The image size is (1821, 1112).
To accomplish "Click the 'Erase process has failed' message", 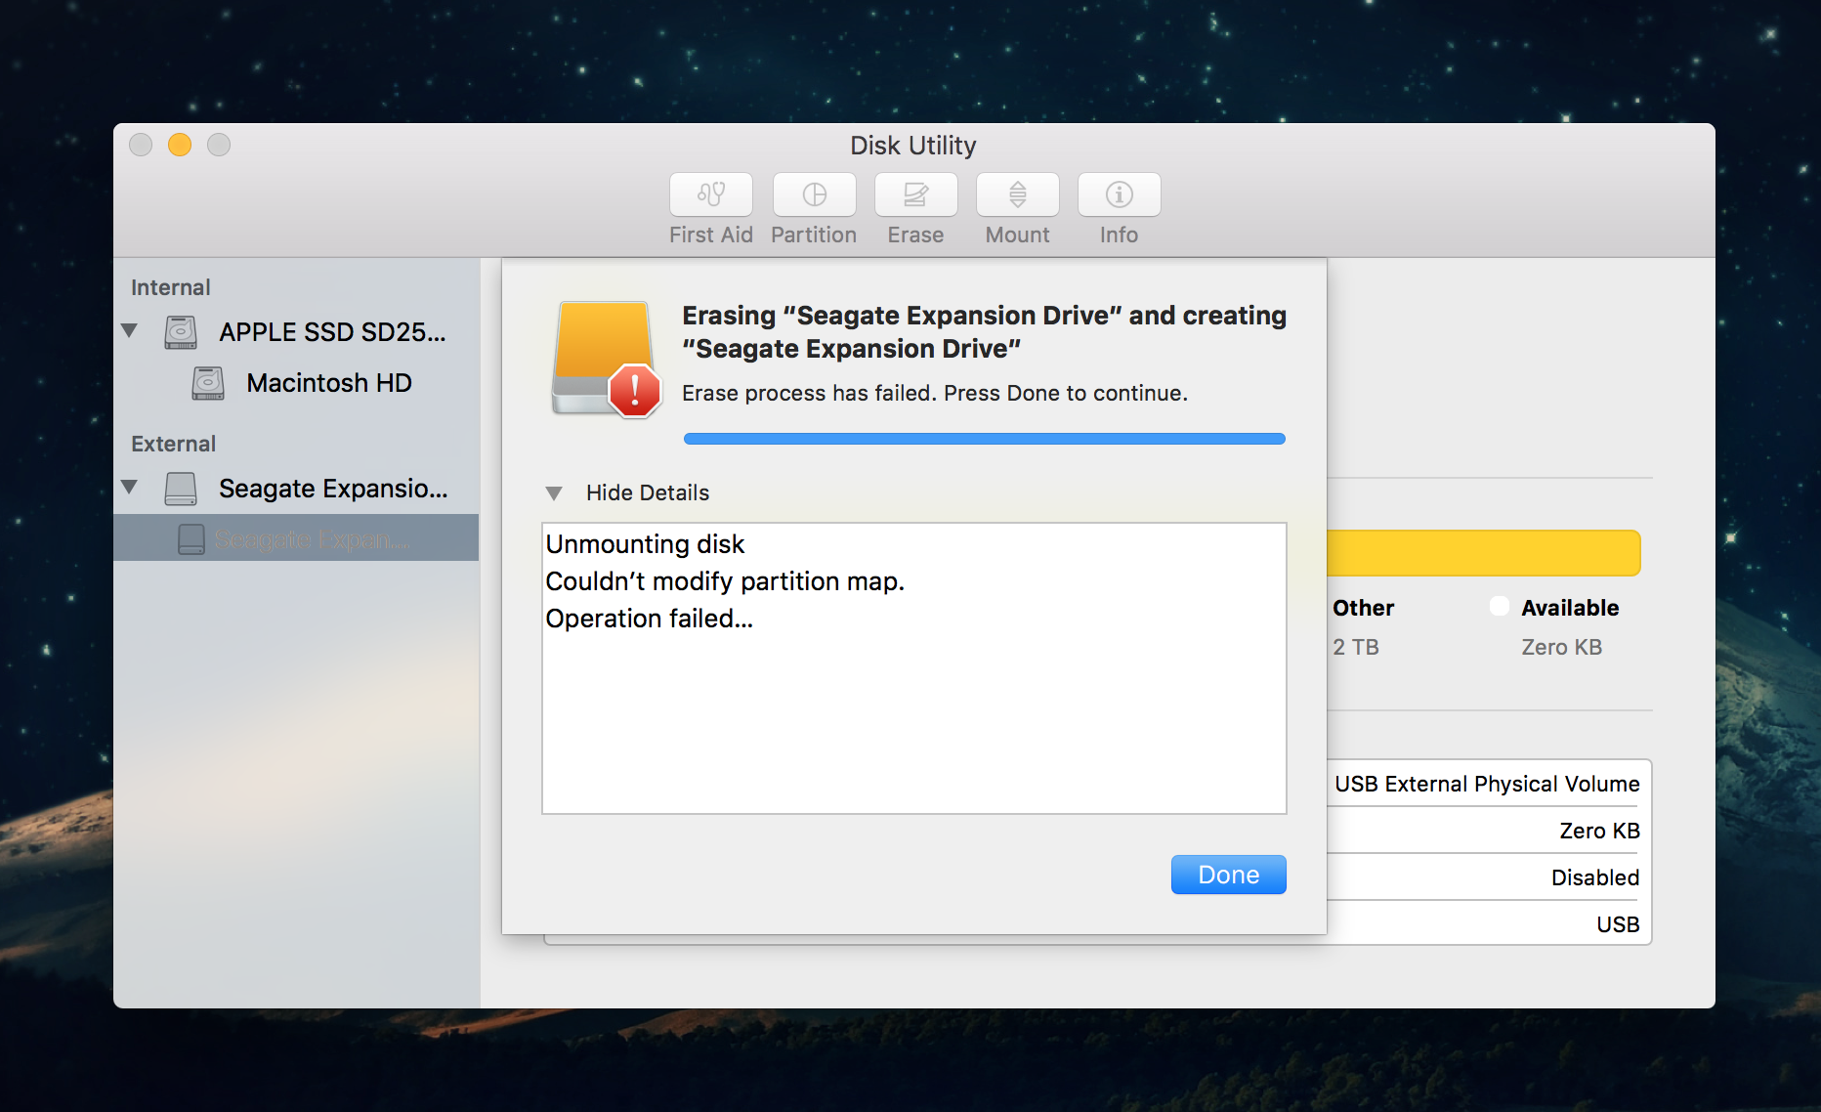I will point(935,393).
